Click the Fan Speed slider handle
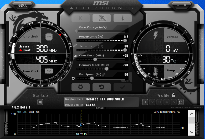Image resolution: width=205 pixels, height=139 pixels. [x=92, y=78]
